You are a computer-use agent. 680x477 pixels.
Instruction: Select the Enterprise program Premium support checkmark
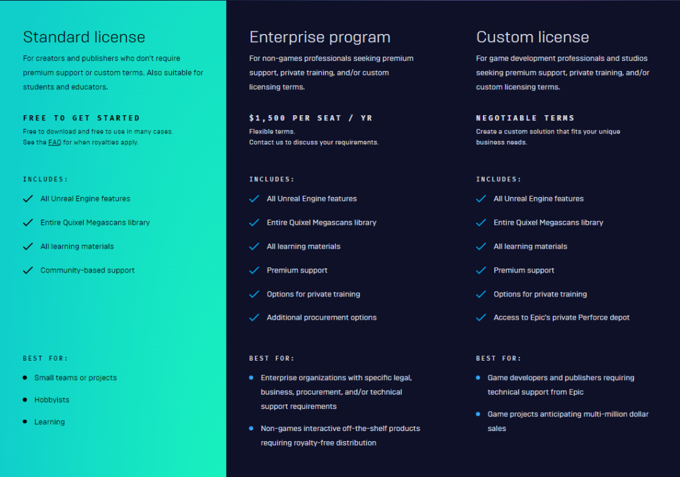(254, 271)
